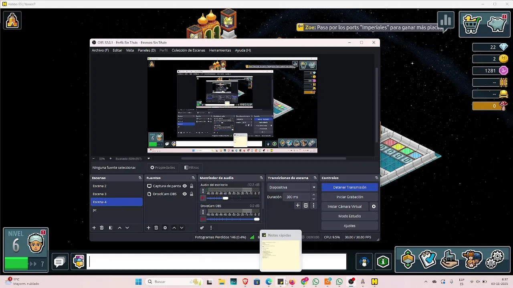Open the Habbo statistics bars icon at top right

pos(445,21)
